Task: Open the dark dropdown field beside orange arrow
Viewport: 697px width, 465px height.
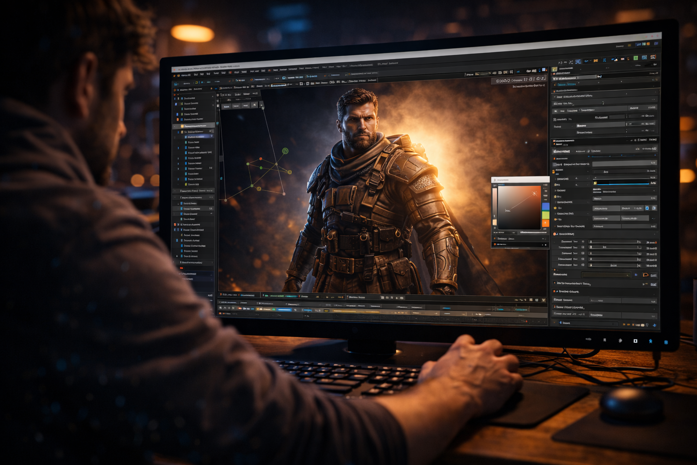Action: tap(606, 275)
